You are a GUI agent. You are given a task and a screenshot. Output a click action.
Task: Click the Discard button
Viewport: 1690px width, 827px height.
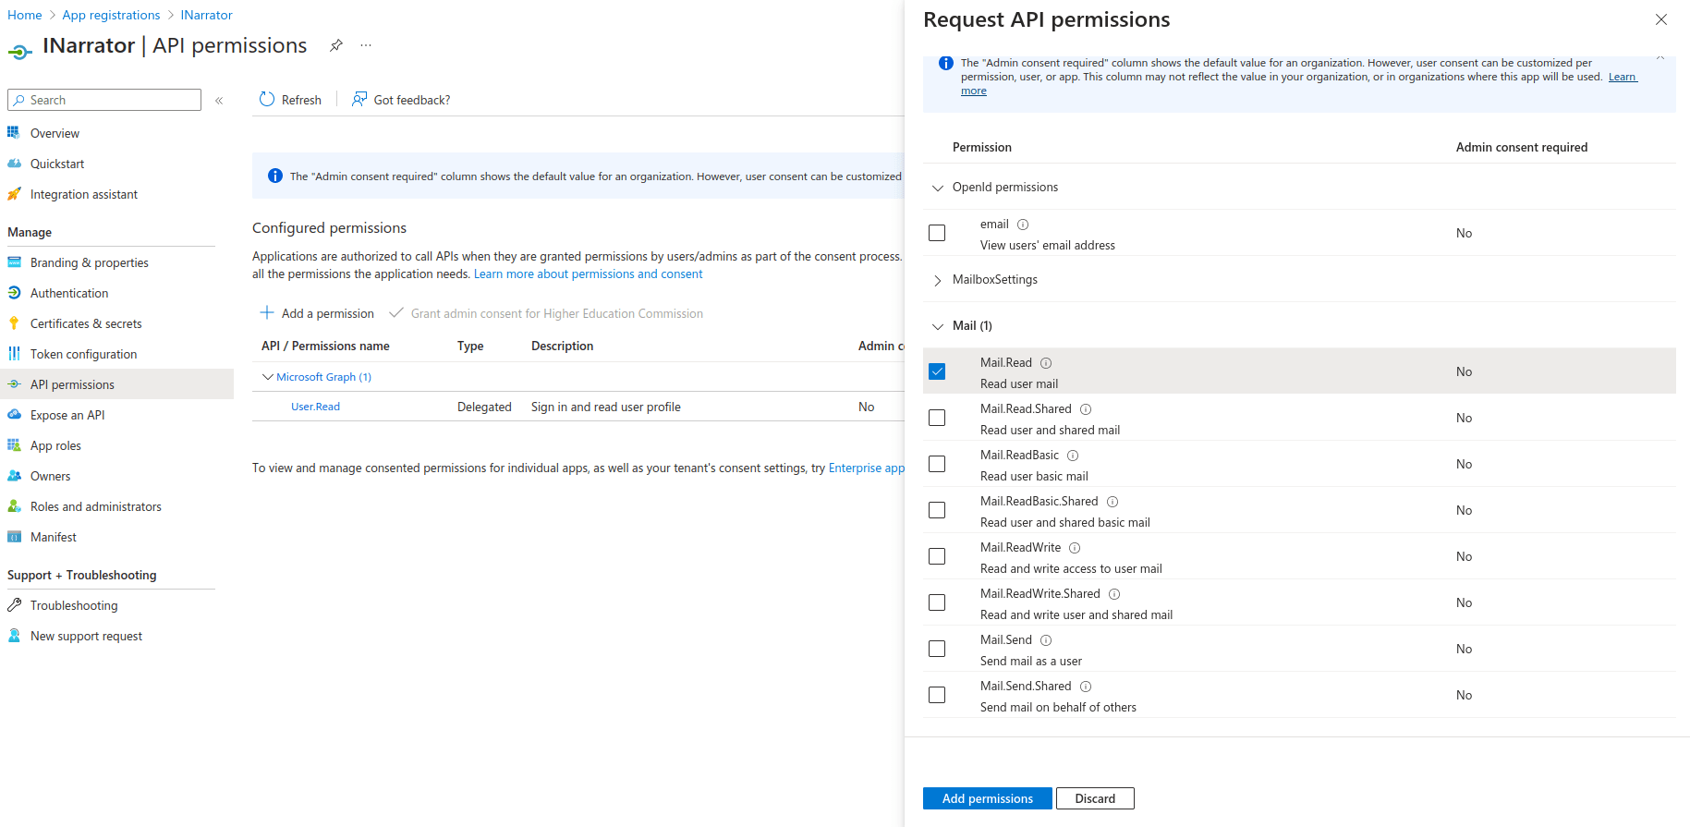[x=1095, y=798]
